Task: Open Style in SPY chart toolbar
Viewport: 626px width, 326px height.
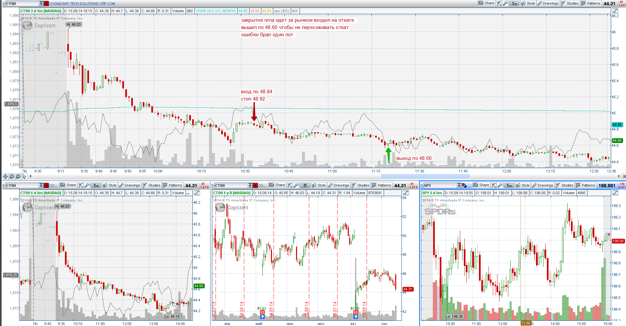Action: click(x=523, y=185)
